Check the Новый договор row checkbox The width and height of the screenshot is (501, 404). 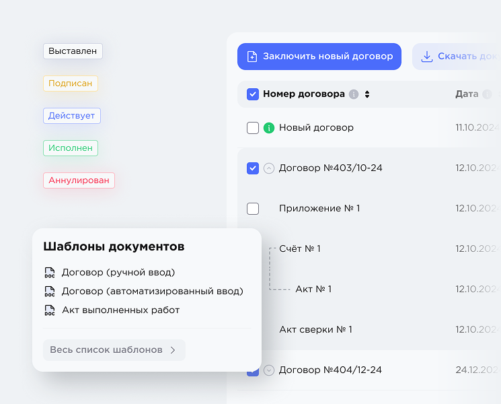pyautogui.click(x=253, y=128)
